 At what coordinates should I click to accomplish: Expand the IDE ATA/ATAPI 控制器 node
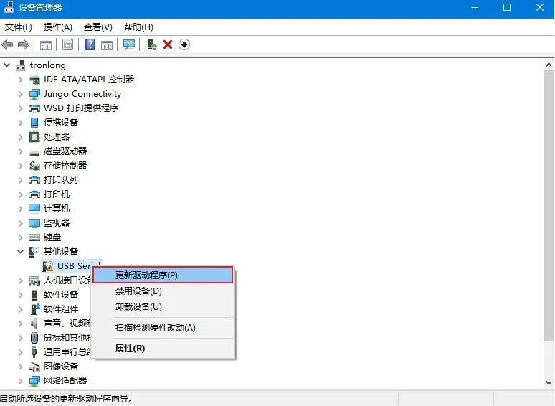[21, 80]
